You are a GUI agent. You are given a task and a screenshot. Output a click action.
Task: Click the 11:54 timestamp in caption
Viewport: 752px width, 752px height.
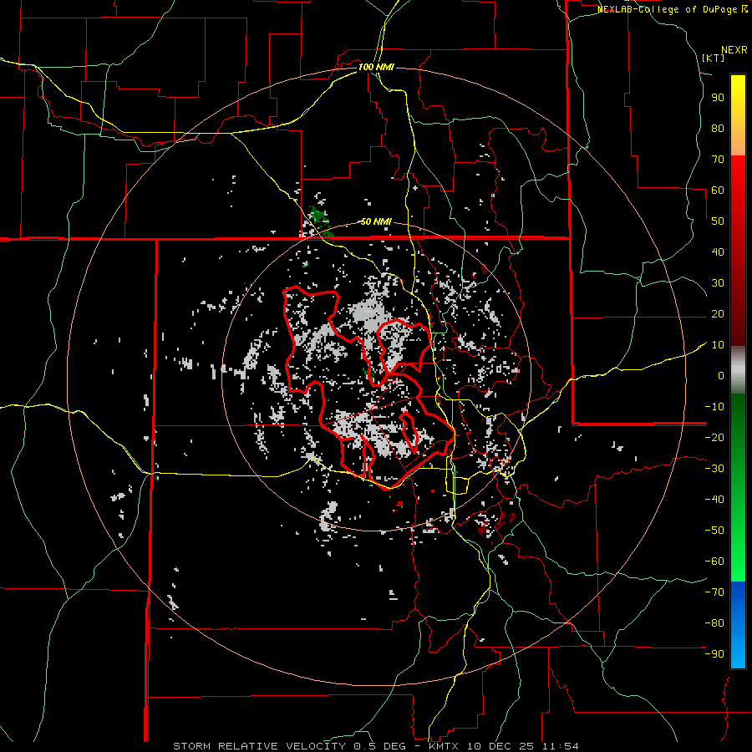tap(562, 745)
